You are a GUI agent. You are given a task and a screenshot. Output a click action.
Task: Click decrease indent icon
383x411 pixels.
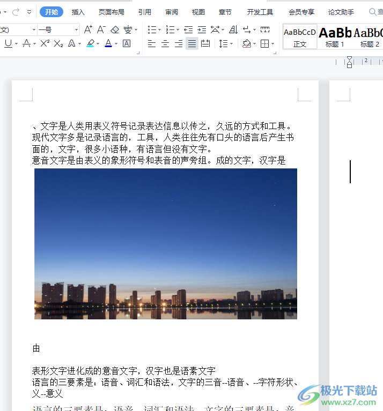tap(188, 30)
